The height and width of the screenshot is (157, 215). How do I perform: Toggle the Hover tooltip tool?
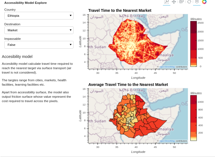[x=197, y=2]
